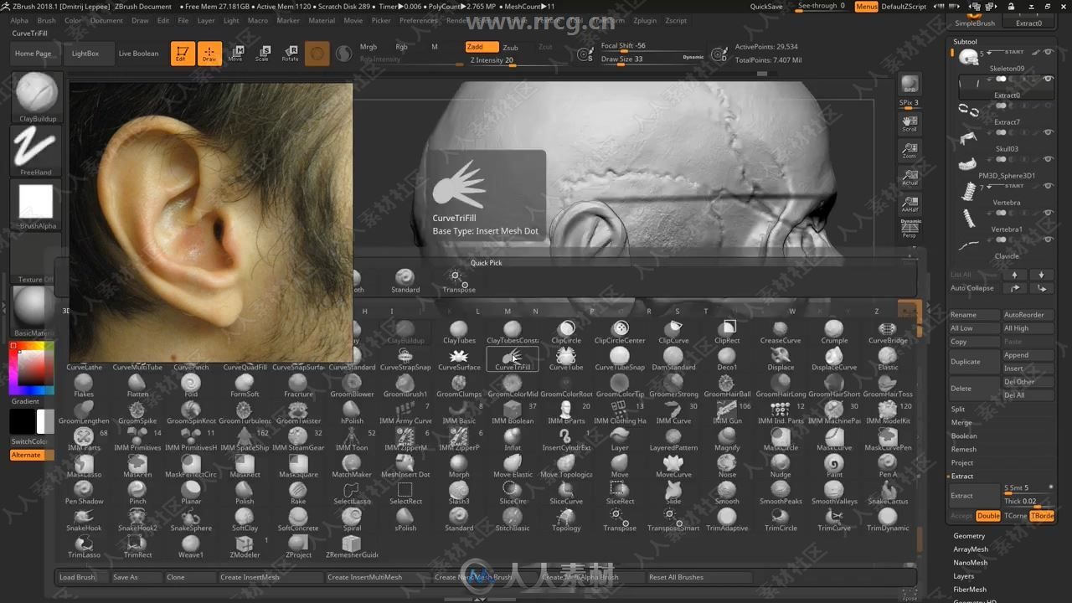
Task: Toggle the Mrgb paint mode
Action: click(x=368, y=47)
